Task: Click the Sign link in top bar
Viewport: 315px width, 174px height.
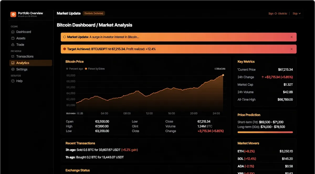Action: coord(271,13)
